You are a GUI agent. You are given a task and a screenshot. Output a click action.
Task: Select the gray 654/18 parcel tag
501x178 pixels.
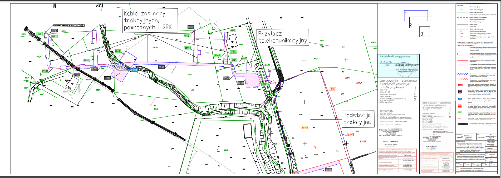pos(191,27)
